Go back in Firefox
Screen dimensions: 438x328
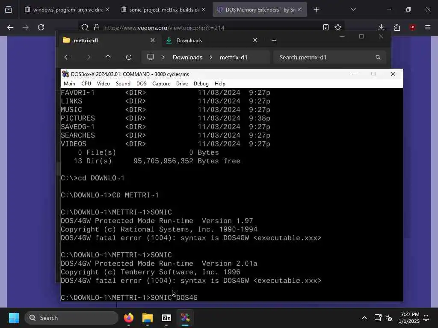[x=10, y=27]
